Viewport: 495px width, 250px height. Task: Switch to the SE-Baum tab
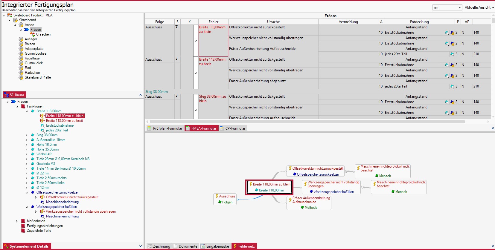(14, 95)
